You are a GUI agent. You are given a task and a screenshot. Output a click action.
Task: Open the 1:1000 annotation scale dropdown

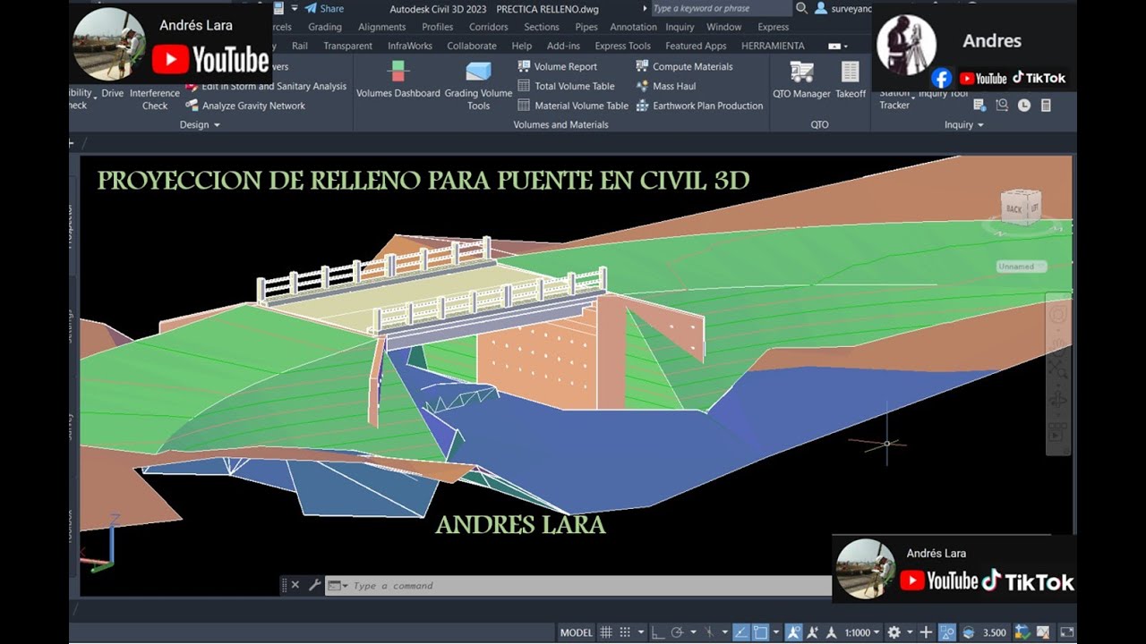tap(862, 632)
